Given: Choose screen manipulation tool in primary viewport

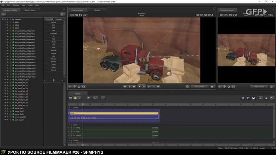Looking at the screenshot, I should pyautogui.click(x=84, y=87).
